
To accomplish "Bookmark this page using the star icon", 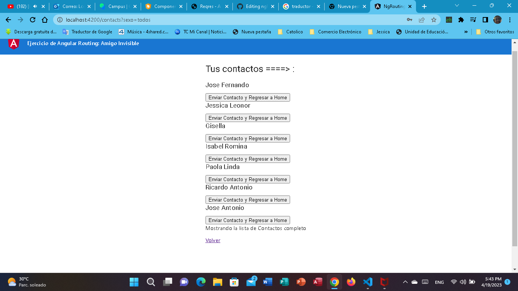I will click(x=433, y=19).
